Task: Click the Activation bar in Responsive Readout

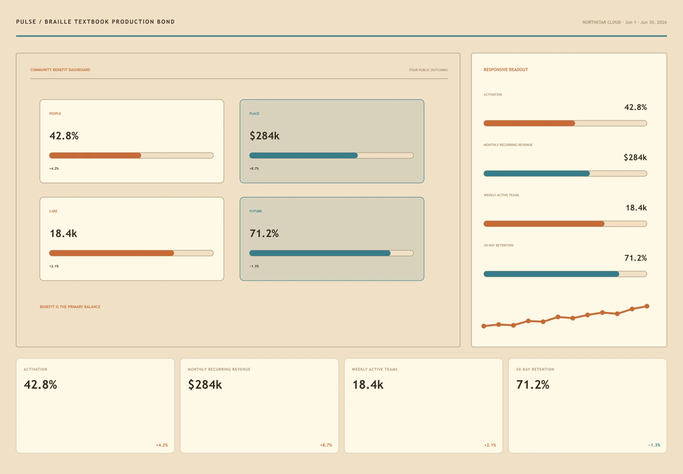Action: tap(565, 123)
